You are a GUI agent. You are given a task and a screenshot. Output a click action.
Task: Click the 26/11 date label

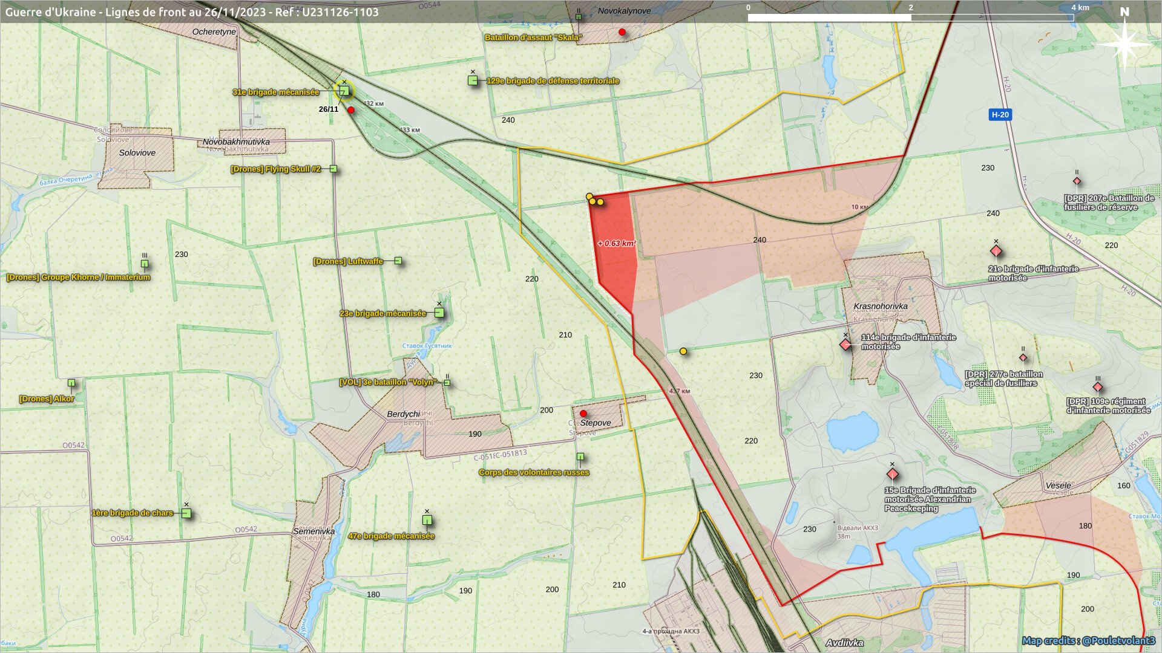329,109
